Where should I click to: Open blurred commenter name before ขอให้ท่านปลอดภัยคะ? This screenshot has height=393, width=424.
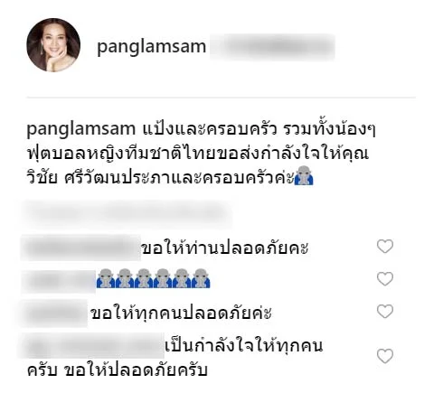click(80, 248)
